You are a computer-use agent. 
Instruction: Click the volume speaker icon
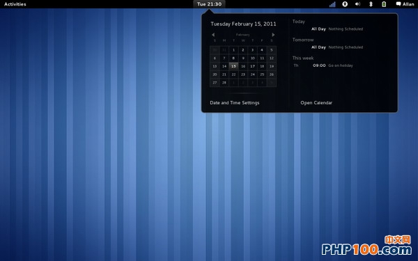click(x=358, y=4)
